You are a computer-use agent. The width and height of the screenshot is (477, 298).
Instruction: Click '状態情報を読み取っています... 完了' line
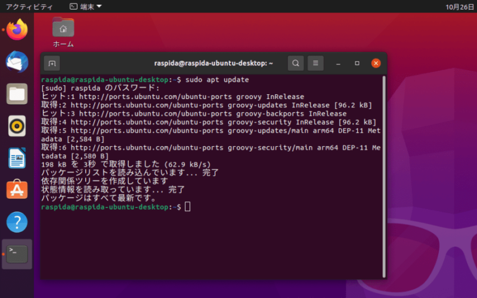[113, 190]
